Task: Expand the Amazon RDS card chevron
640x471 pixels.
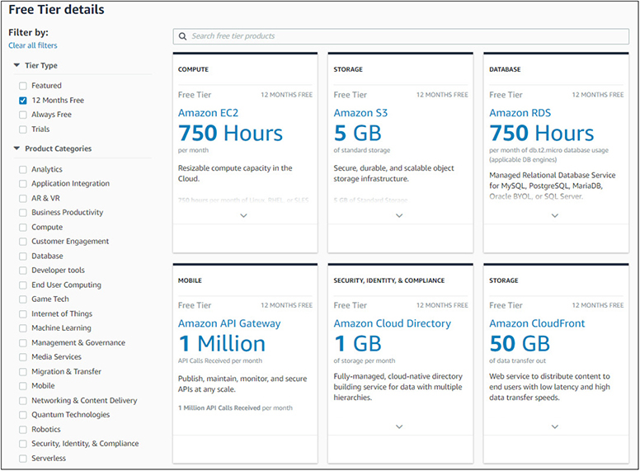Action: pyautogui.click(x=555, y=215)
